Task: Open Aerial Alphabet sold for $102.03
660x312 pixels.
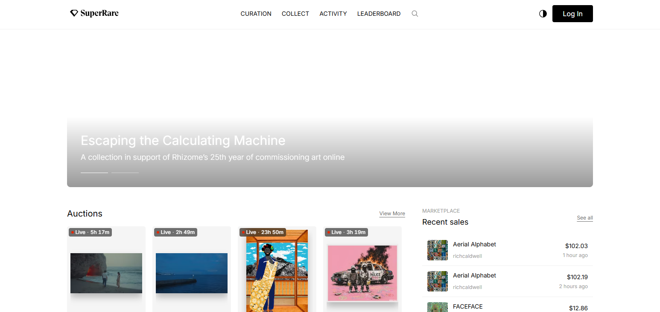Action: 508,250
